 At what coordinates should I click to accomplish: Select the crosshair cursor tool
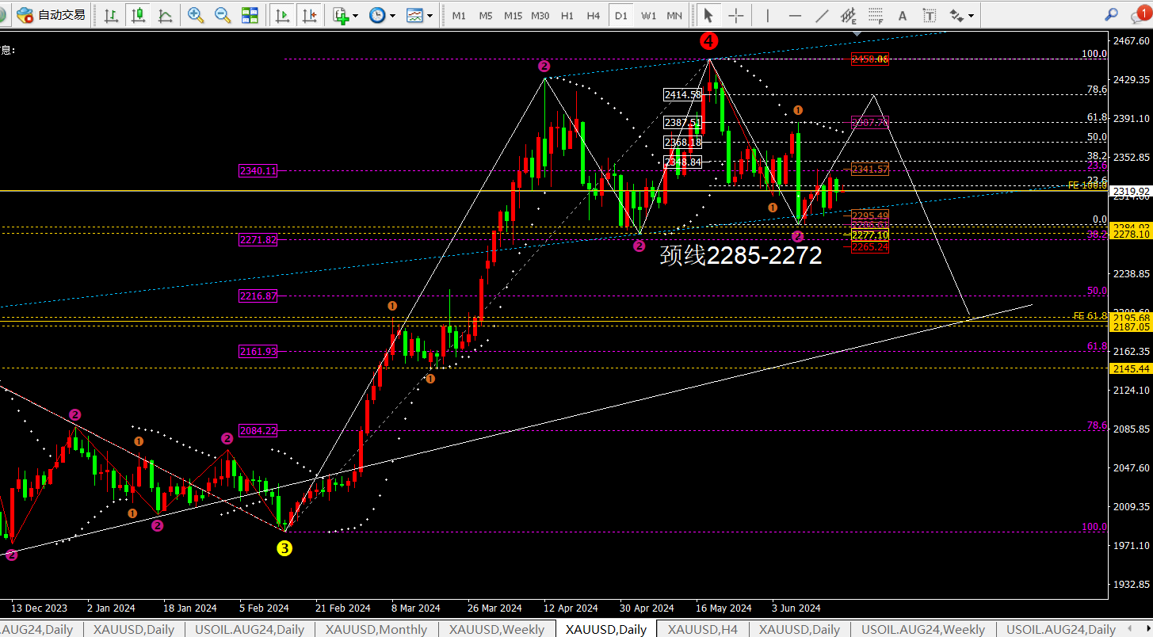click(736, 15)
